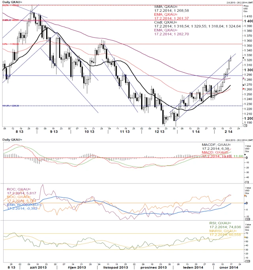Select the EMA ROC value '17.2.2014; -0,382'
The image size is (253, 270).
(x=22, y=208)
